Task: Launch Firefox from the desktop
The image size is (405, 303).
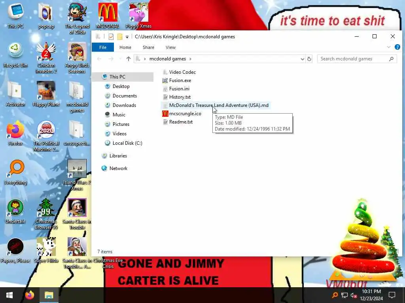Action: [x=15, y=133]
